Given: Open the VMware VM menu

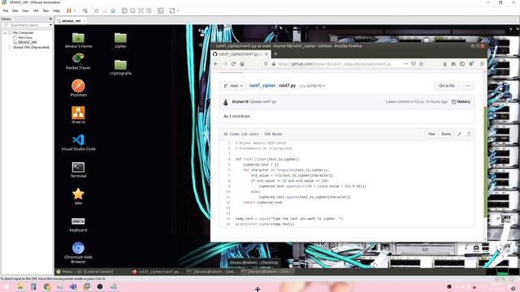Looking at the screenshot, I should (x=36, y=11).
